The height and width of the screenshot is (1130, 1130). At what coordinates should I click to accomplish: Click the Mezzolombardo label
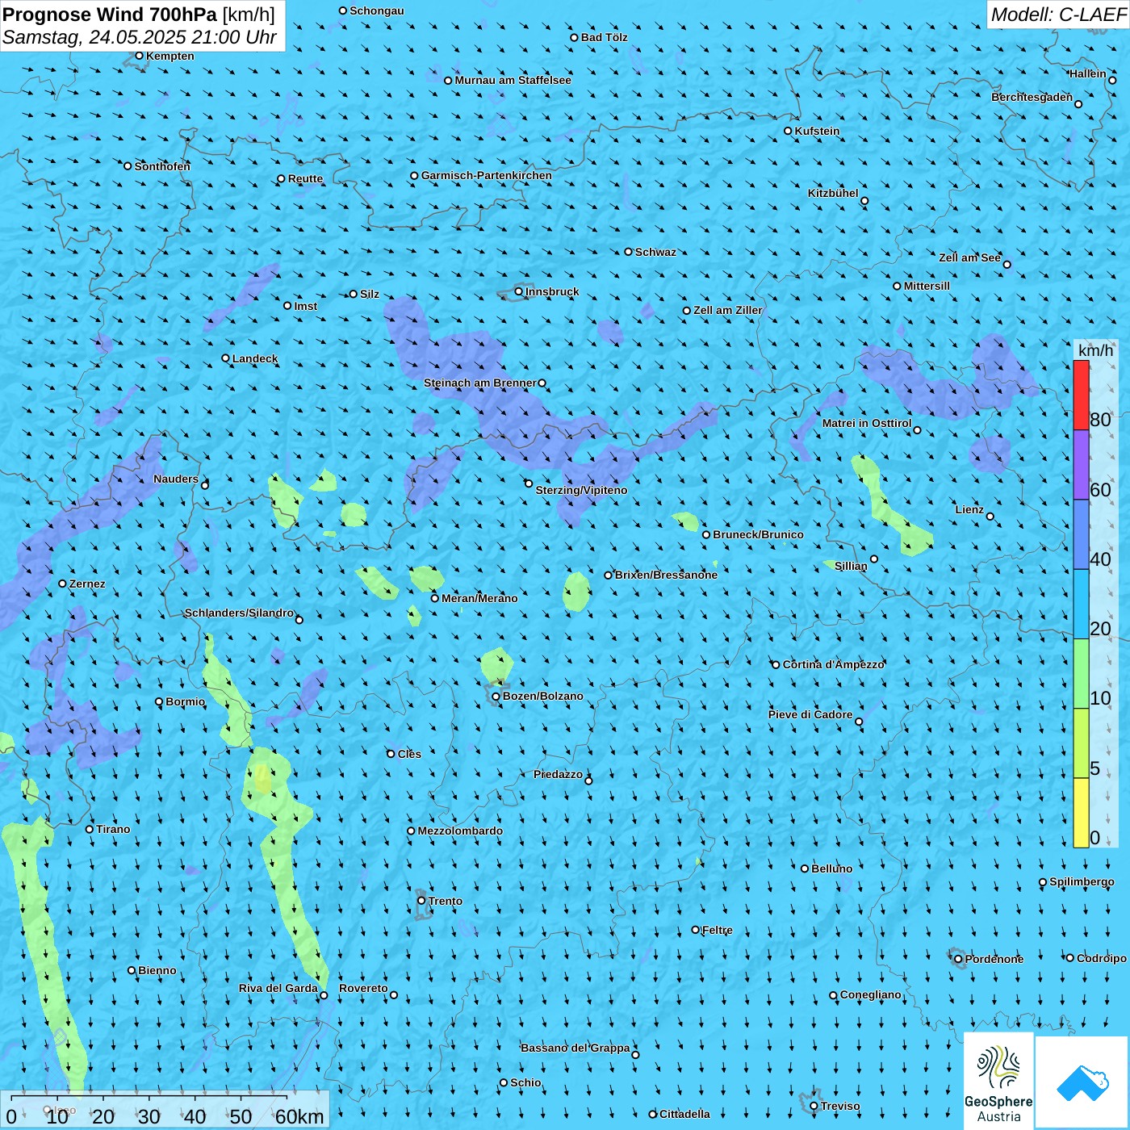[x=460, y=831]
